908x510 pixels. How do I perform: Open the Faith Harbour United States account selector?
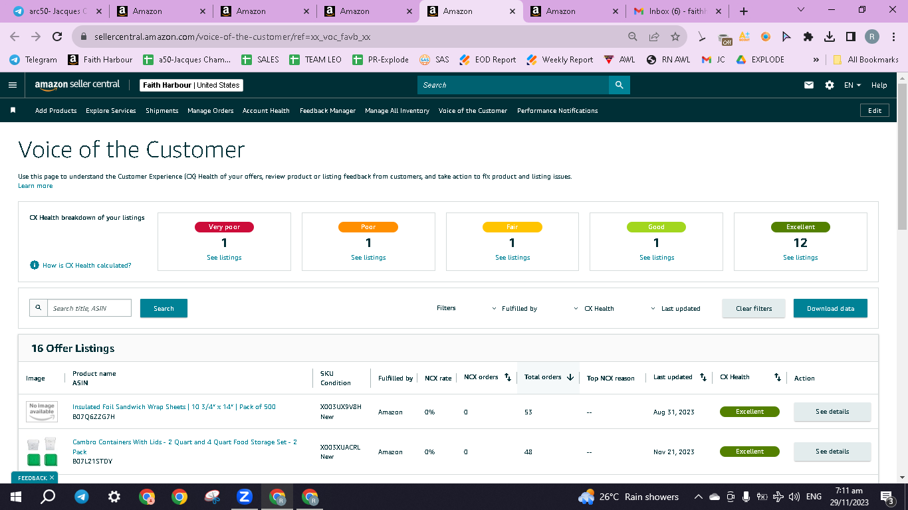tap(191, 85)
